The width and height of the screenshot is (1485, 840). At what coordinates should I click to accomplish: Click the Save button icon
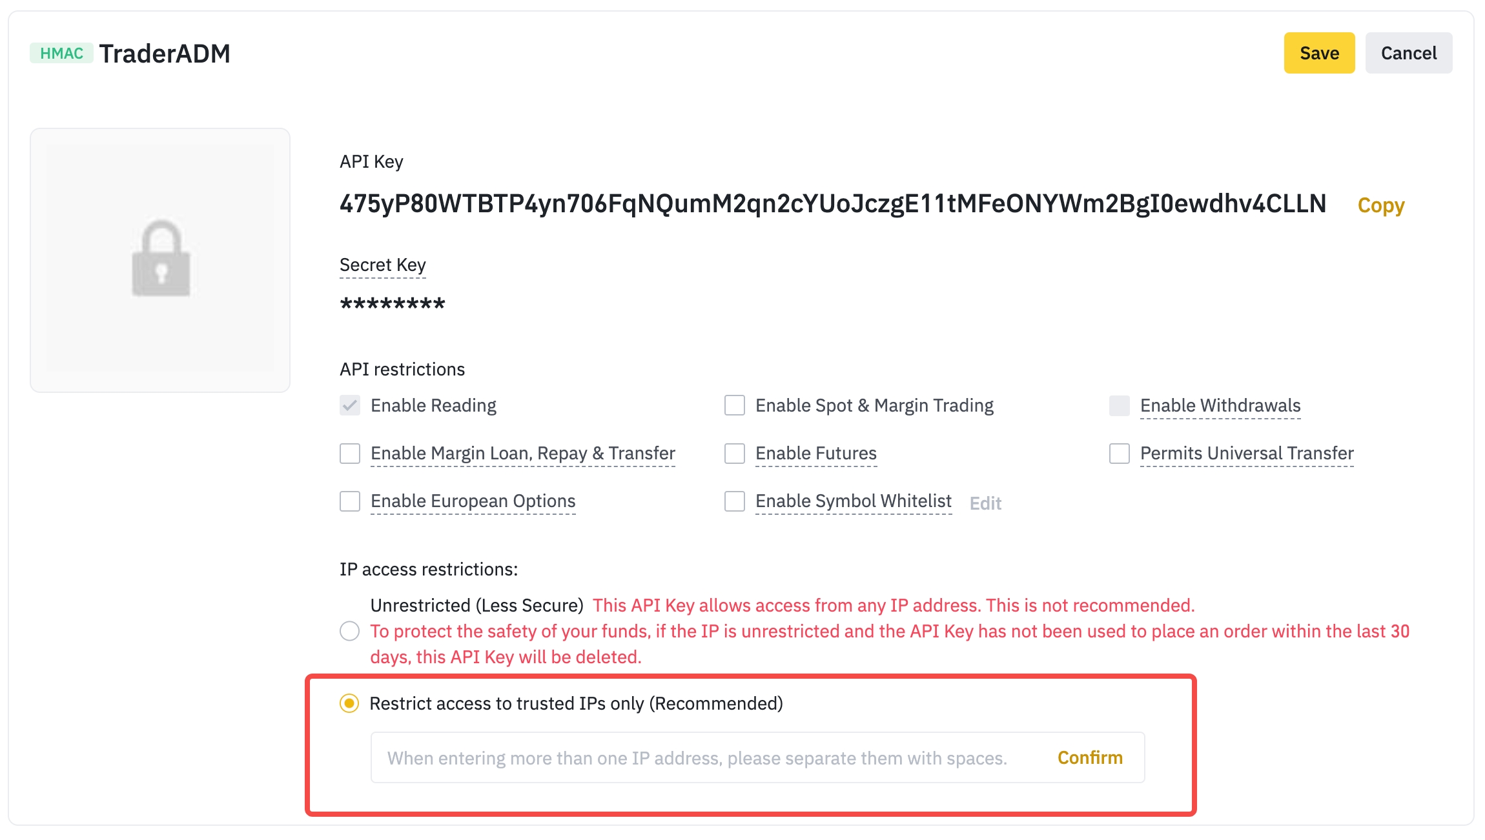(x=1320, y=53)
